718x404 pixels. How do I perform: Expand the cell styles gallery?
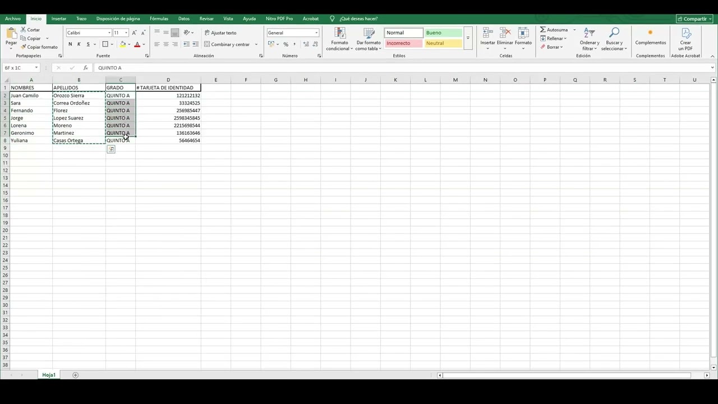[x=468, y=38]
